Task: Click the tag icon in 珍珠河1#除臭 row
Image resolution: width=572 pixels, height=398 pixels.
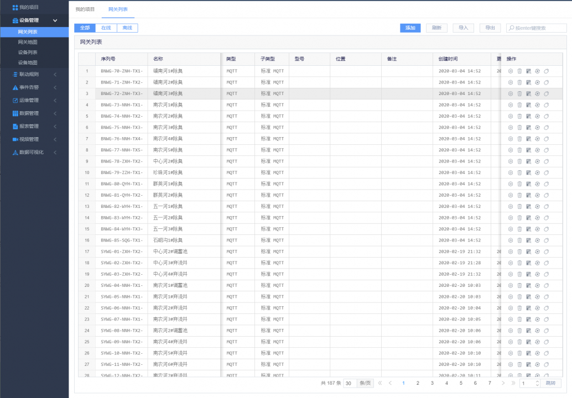Action: 547,173
